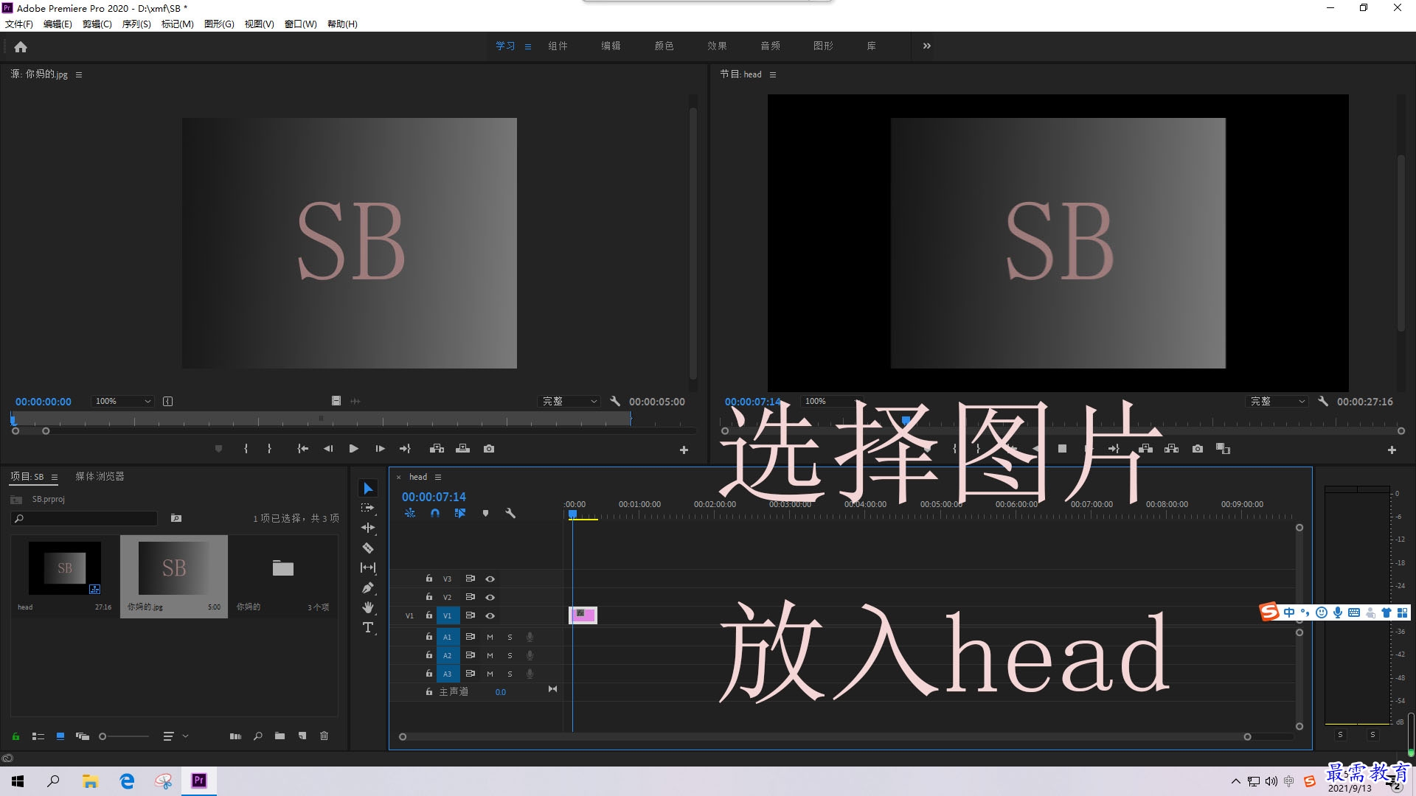
Task: Select the head sequence thumbnail
Action: click(65, 568)
